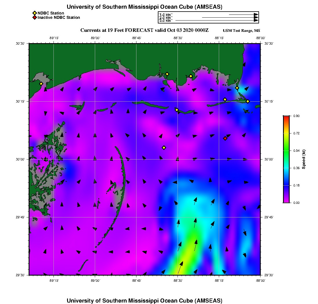Click the 3.0 kts reference arrow in the scale box
The image size is (318, 304).
(x=217, y=20)
